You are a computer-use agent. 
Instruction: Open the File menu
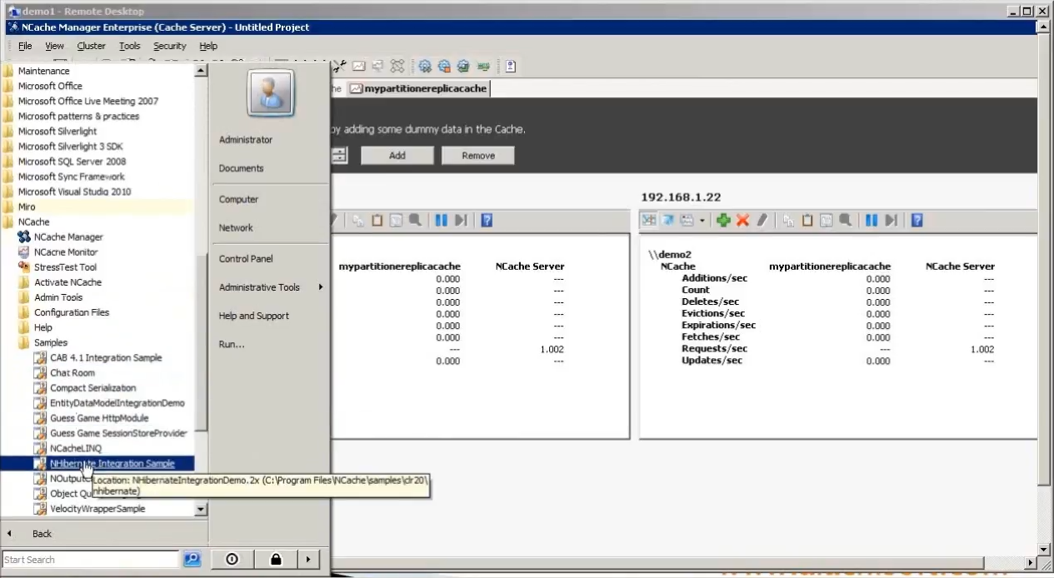pos(25,46)
